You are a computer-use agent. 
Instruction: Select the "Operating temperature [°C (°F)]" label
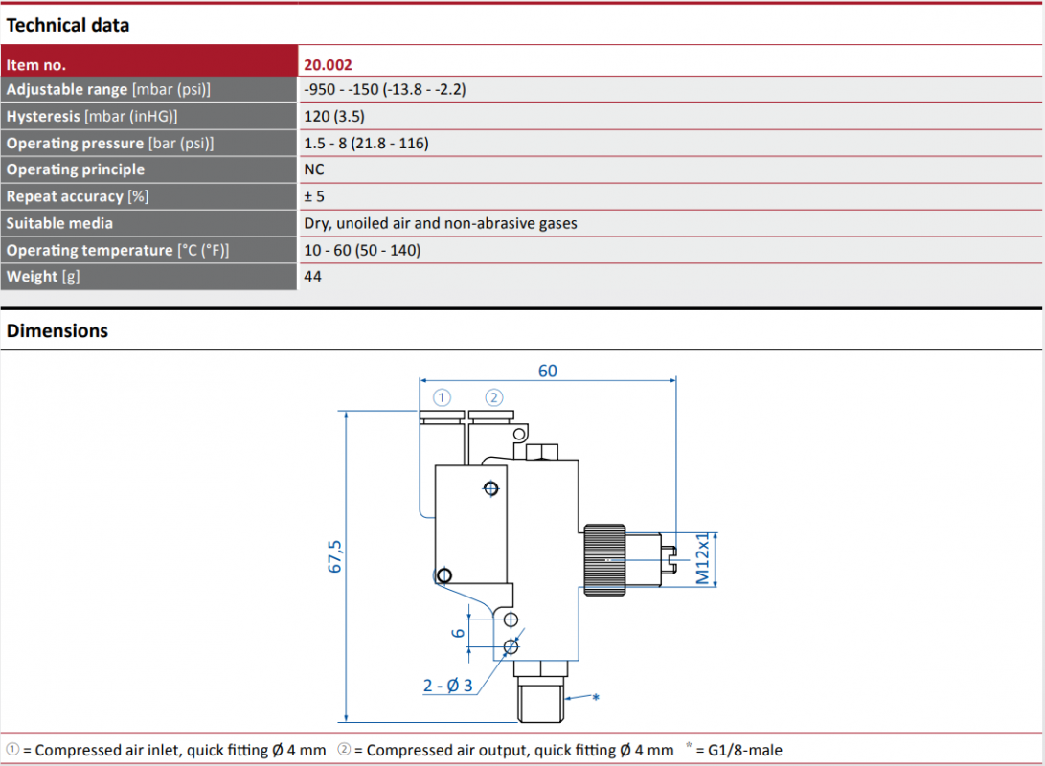pyautogui.click(x=118, y=251)
